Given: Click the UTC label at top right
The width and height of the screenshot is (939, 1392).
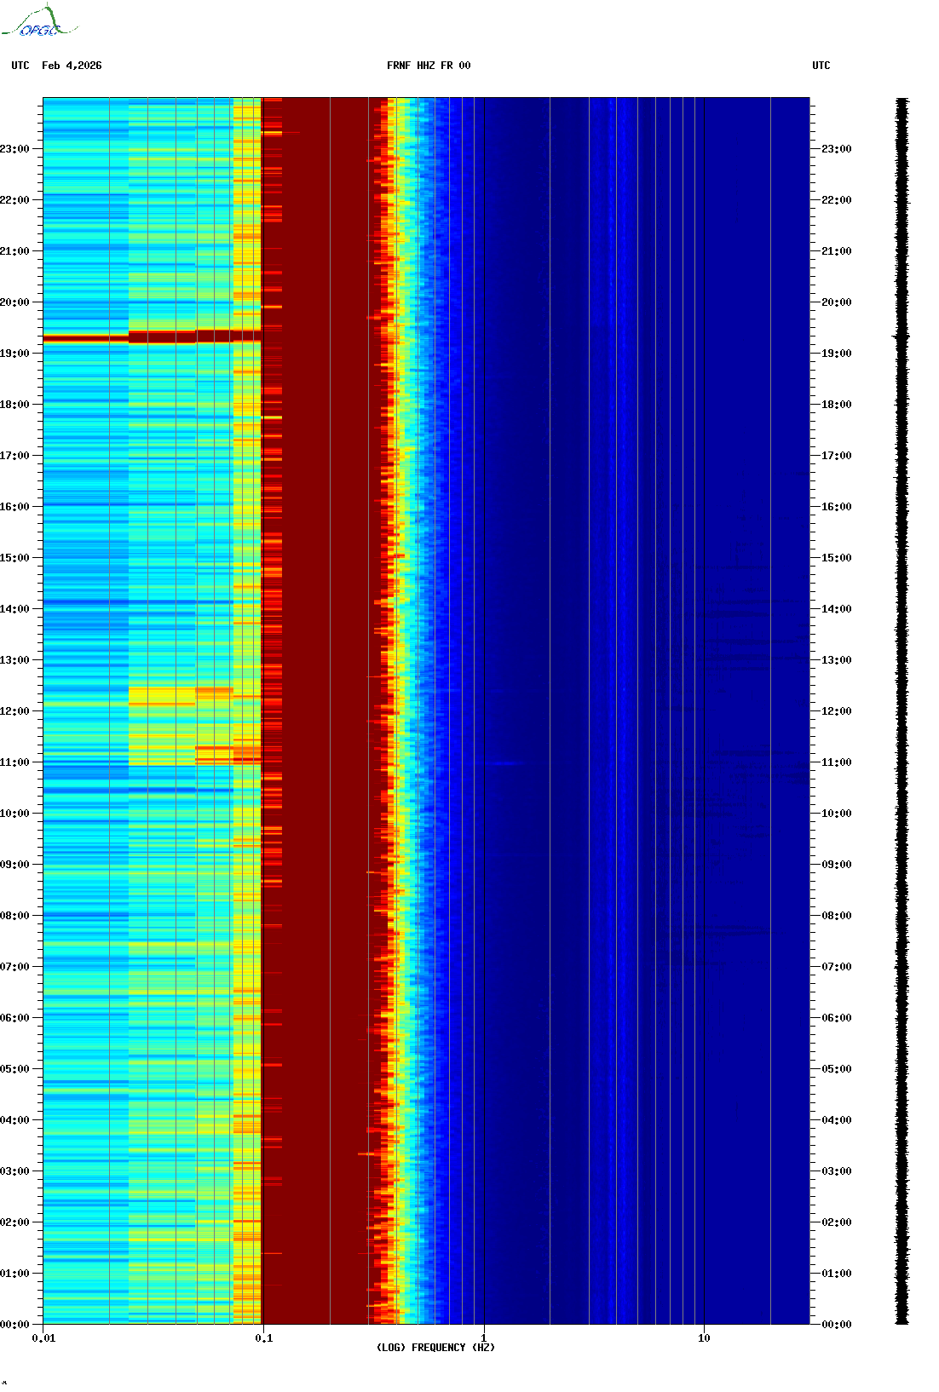Looking at the screenshot, I should [821, 66].
